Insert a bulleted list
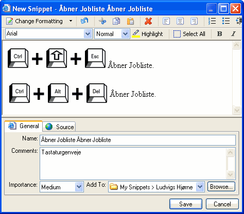This screenshot has width=244, height=214. 226,21
